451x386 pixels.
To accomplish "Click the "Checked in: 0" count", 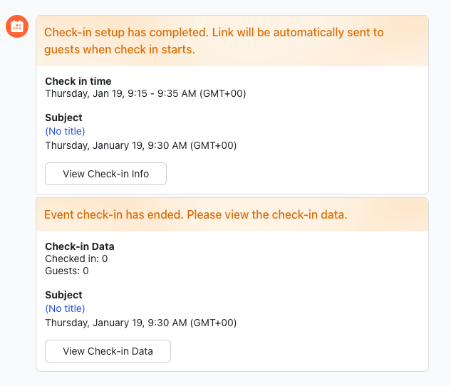I will [76, 259].
